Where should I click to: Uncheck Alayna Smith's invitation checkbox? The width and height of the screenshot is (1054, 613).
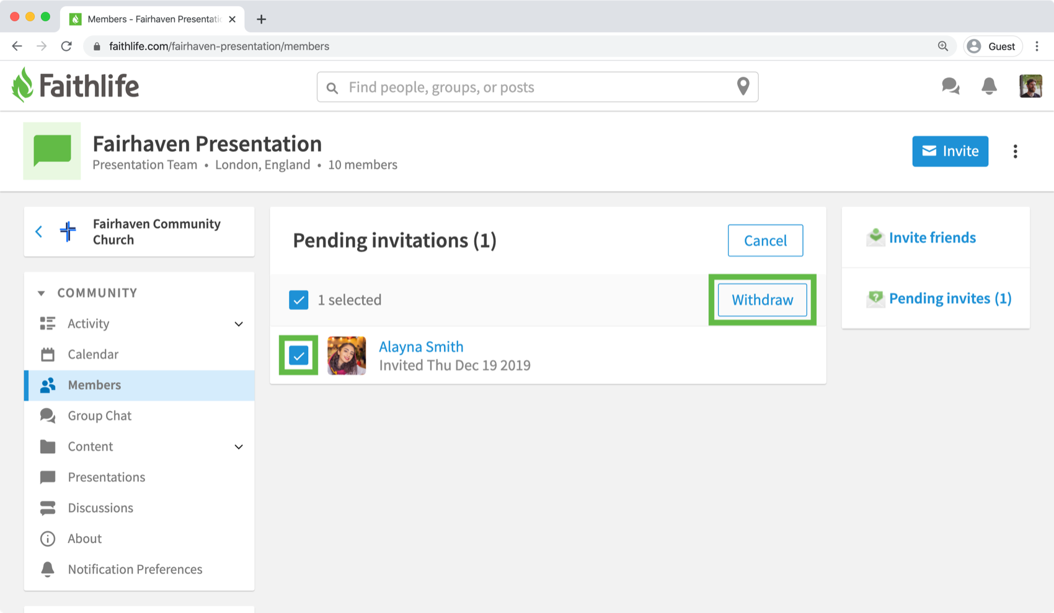[299, 356]
